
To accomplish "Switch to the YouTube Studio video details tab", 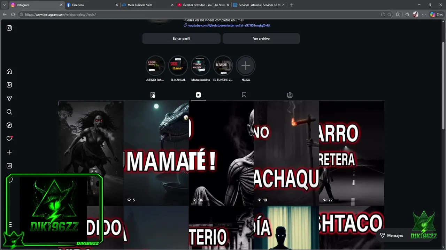I will pos(203,5).
